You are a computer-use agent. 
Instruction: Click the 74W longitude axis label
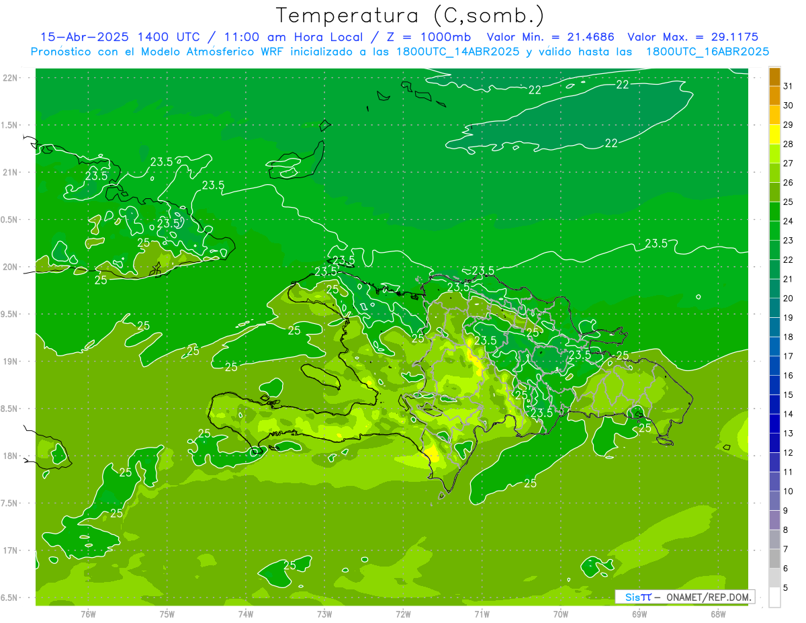point(246,614)
